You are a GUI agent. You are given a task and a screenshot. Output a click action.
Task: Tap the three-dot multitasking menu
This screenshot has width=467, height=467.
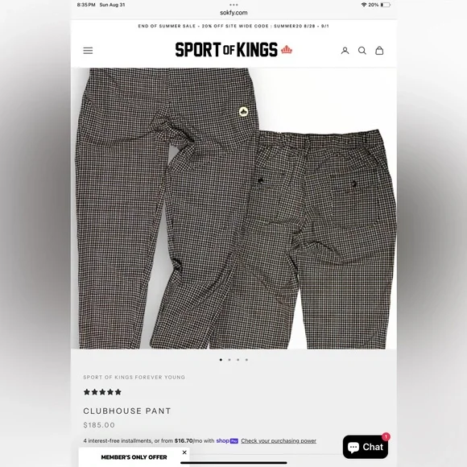233,5
